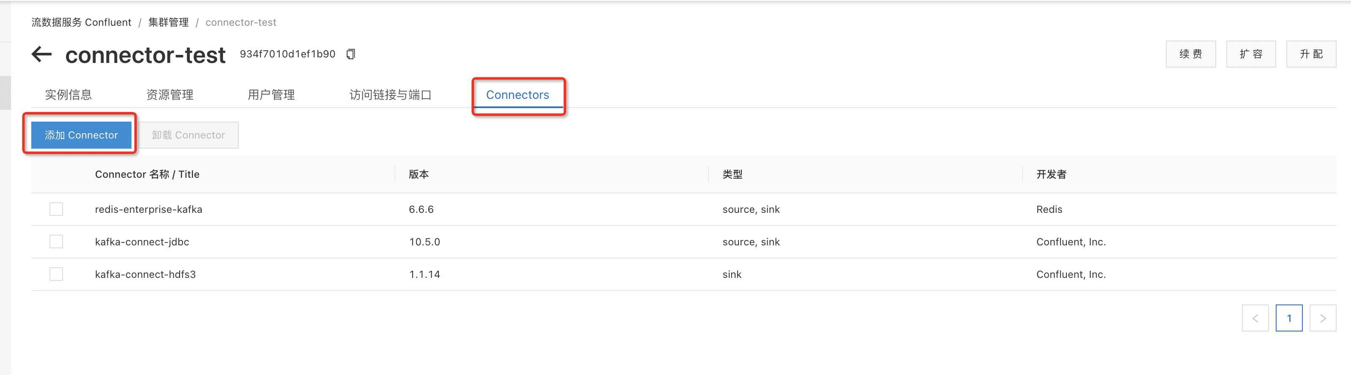Image resolution: width=1351 pixels, height=375 pixels.
Task: Click redis-enterprise-kafka connector name
Action: coord(148,209)
